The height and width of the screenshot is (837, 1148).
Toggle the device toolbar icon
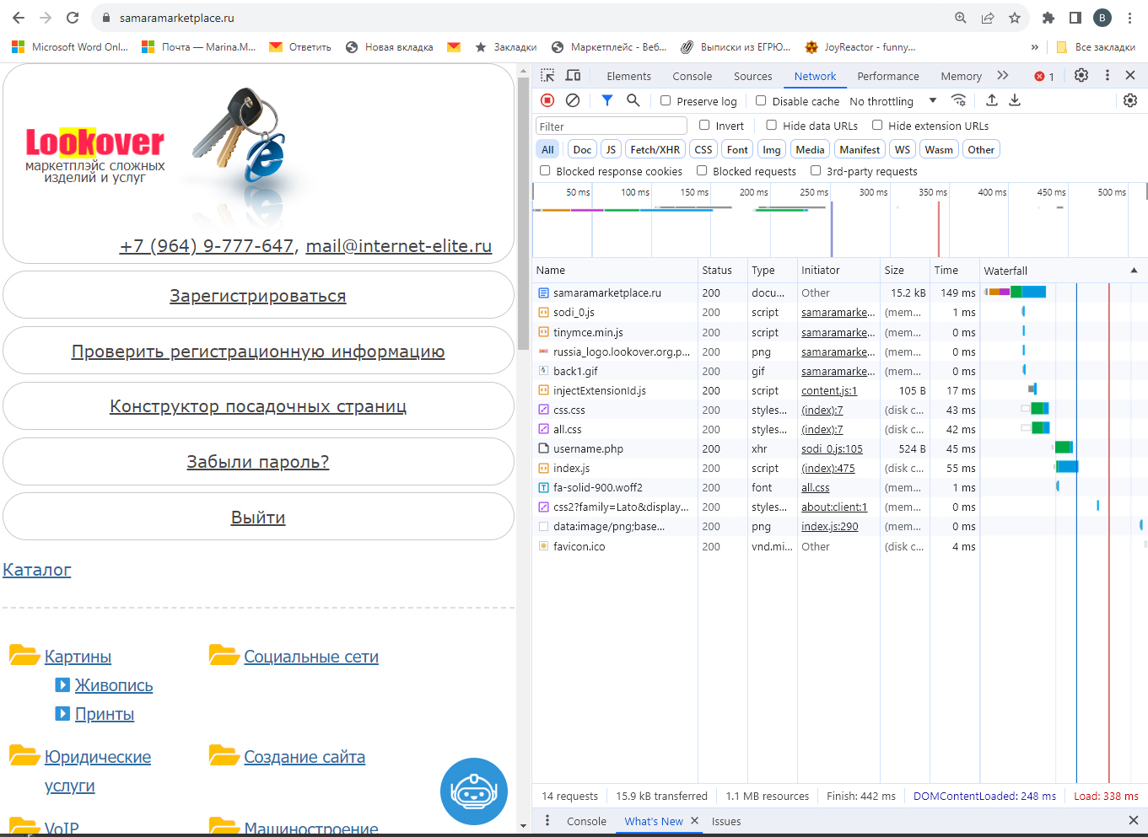click(573, 76)
